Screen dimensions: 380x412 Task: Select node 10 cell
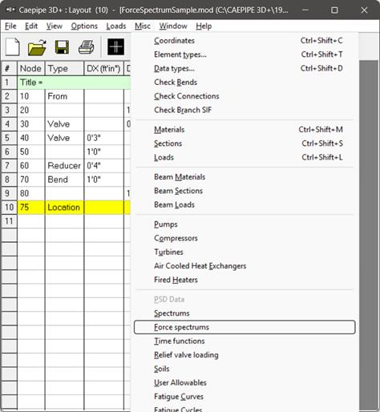[x=31, y=96]
